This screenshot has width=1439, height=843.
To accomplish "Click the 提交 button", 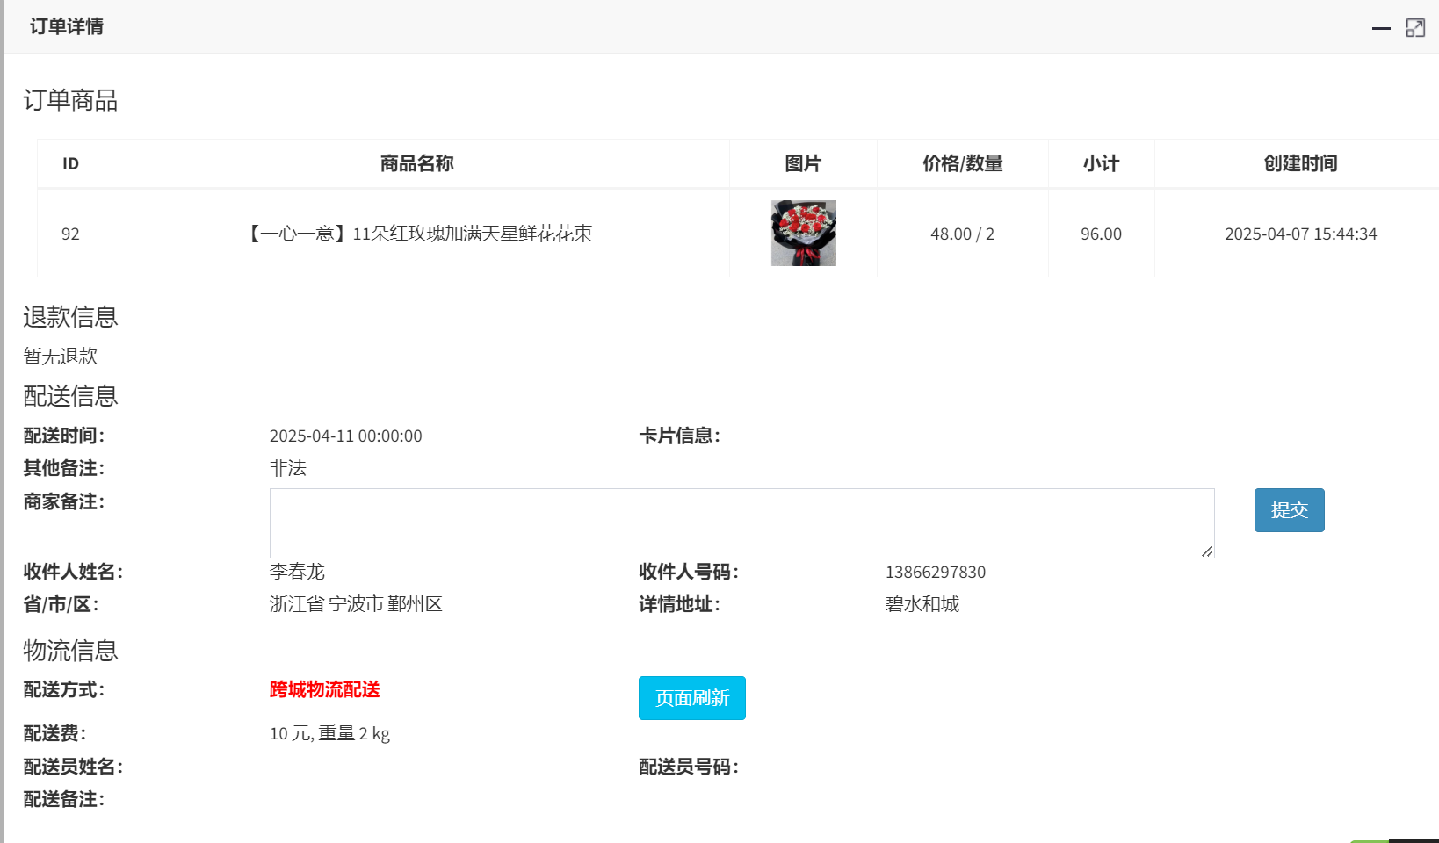I will click(1289, 510).
